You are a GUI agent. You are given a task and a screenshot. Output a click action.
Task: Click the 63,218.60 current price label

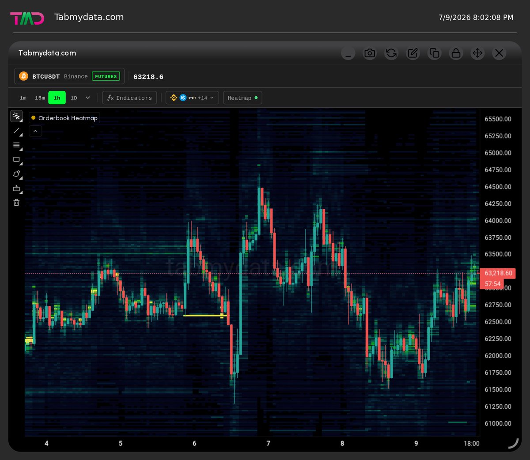coord(498,273)
